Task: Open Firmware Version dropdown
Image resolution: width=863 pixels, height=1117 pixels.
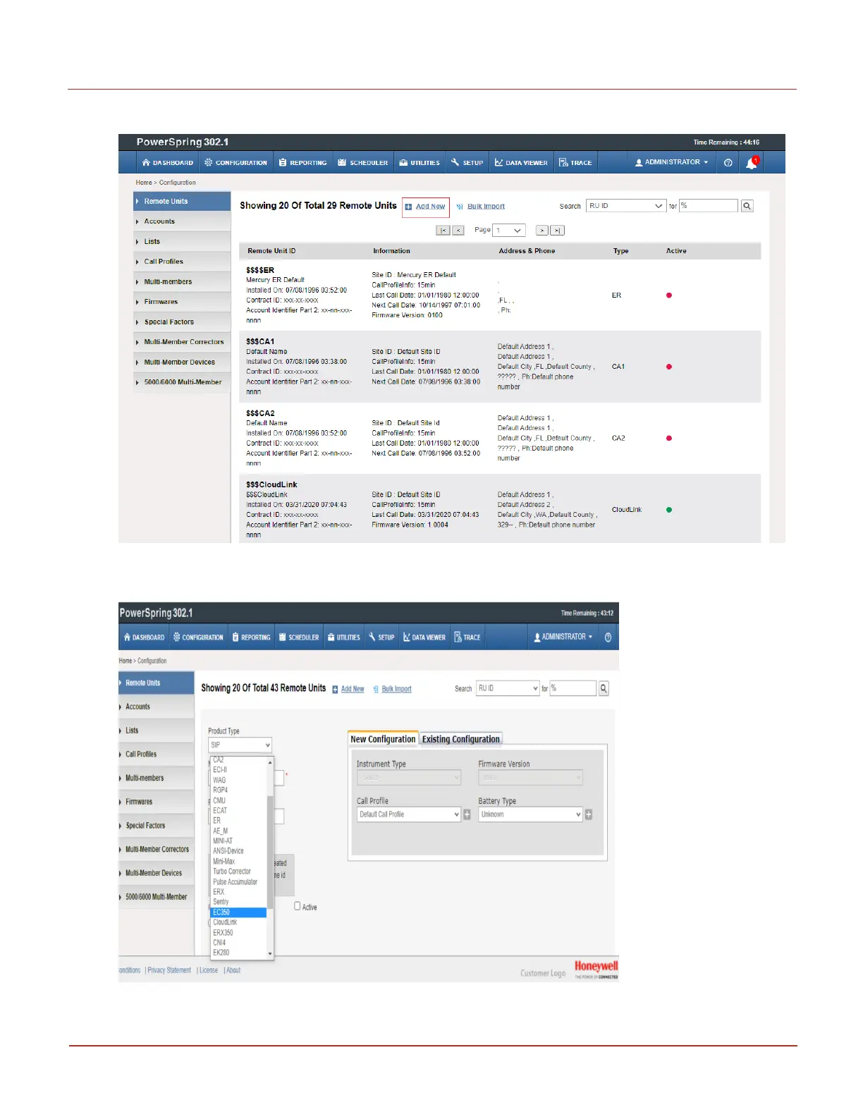Action: pyautogui.click(x=530, y=777)
